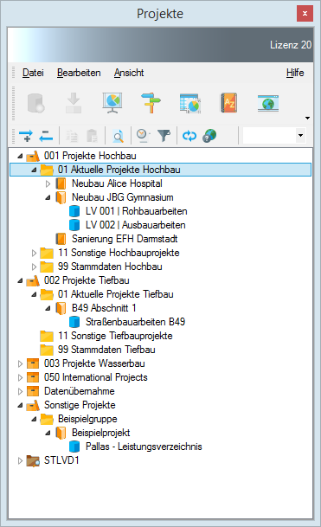The height and width of the screenshot is (527, 321).
Task: Collapse the B49 Abschnitt 1 project
Action: (48, 308)
